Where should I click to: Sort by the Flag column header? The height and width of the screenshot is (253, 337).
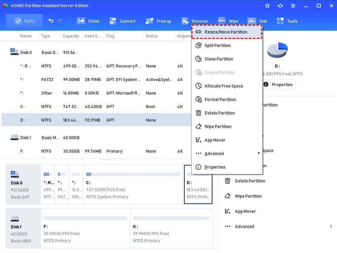tap(110, 36)
